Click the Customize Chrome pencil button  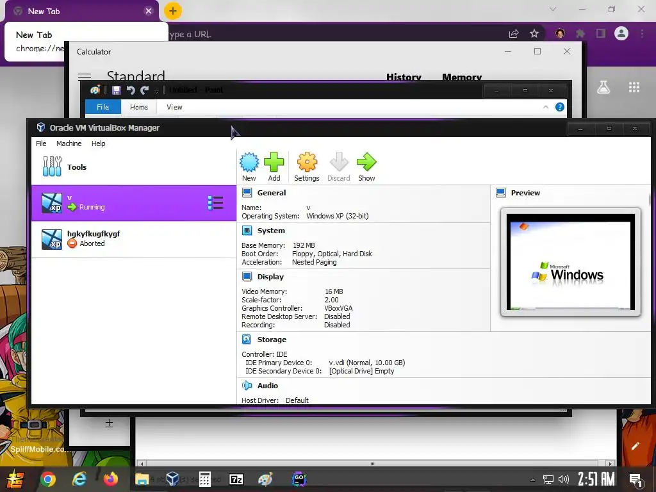tap(635, 446)
